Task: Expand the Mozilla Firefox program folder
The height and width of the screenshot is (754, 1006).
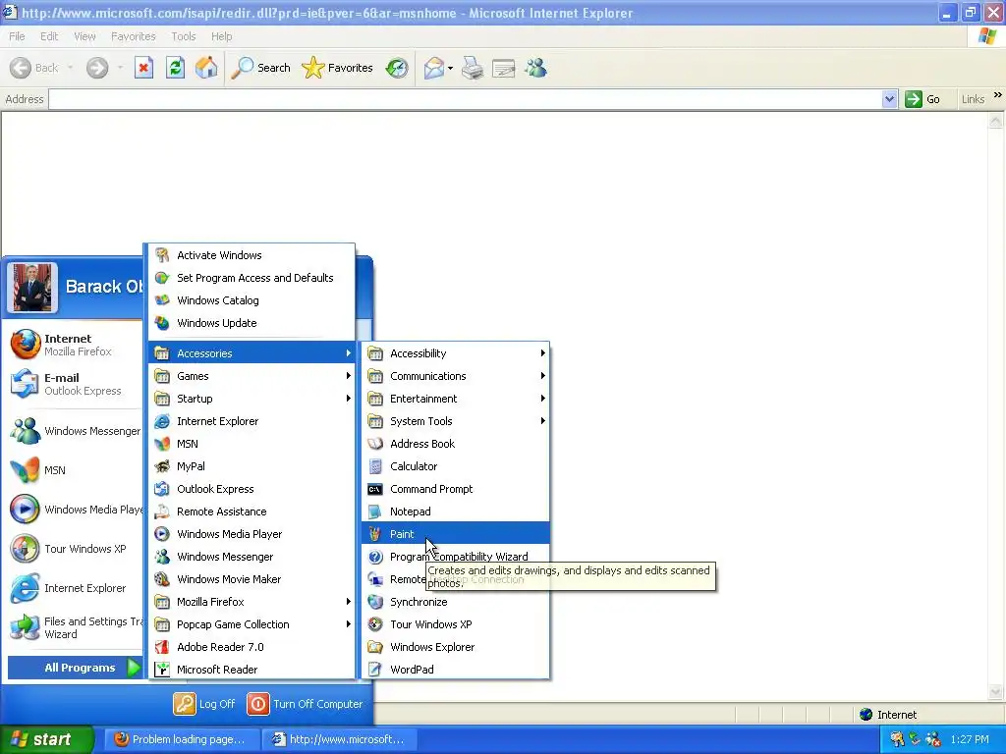Action: [251, 602]
